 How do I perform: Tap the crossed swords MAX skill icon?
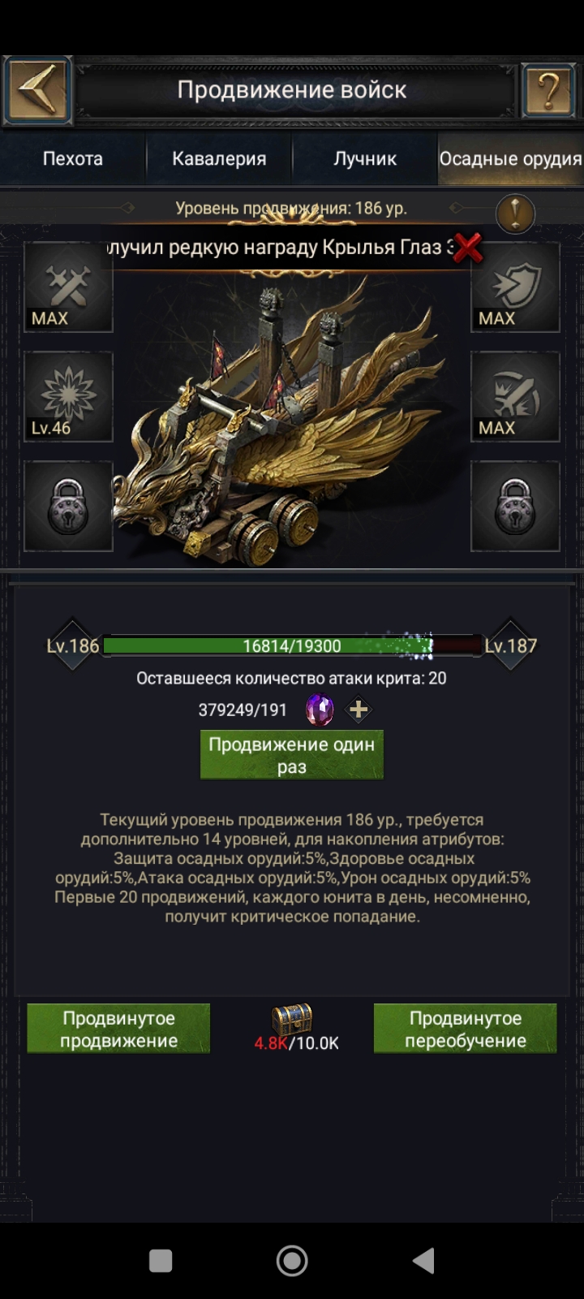(x=68, y=287)
